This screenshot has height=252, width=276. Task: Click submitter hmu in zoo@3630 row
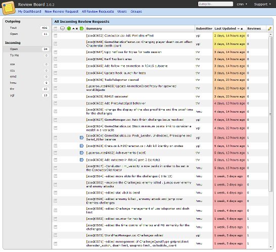tap(199, 112)
